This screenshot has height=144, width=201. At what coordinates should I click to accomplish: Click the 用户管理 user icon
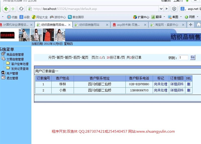pyautogui.click(x=3, y=73)
